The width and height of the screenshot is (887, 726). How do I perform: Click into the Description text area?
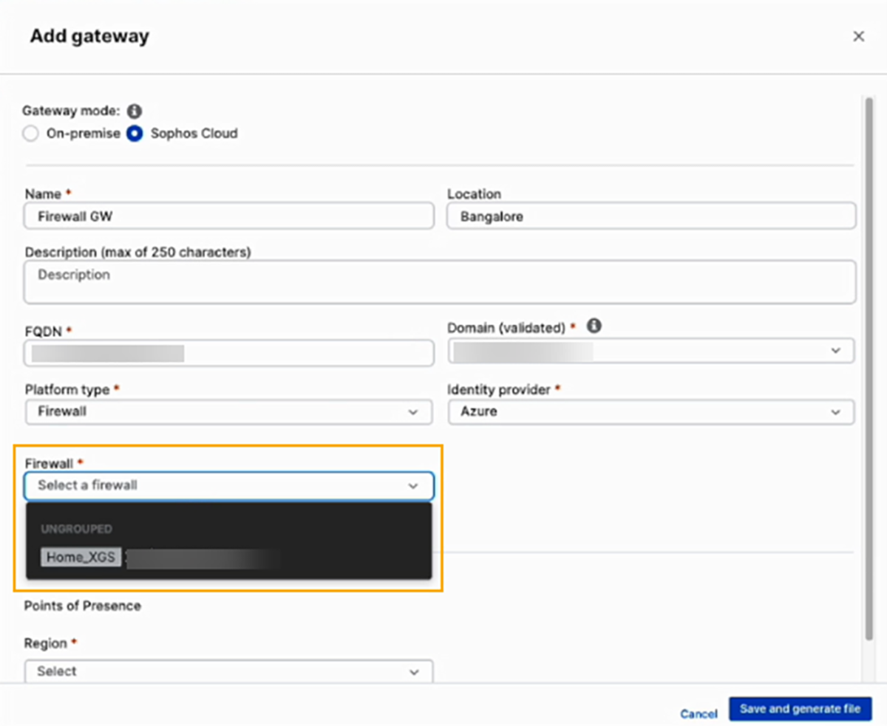[440, 281]
